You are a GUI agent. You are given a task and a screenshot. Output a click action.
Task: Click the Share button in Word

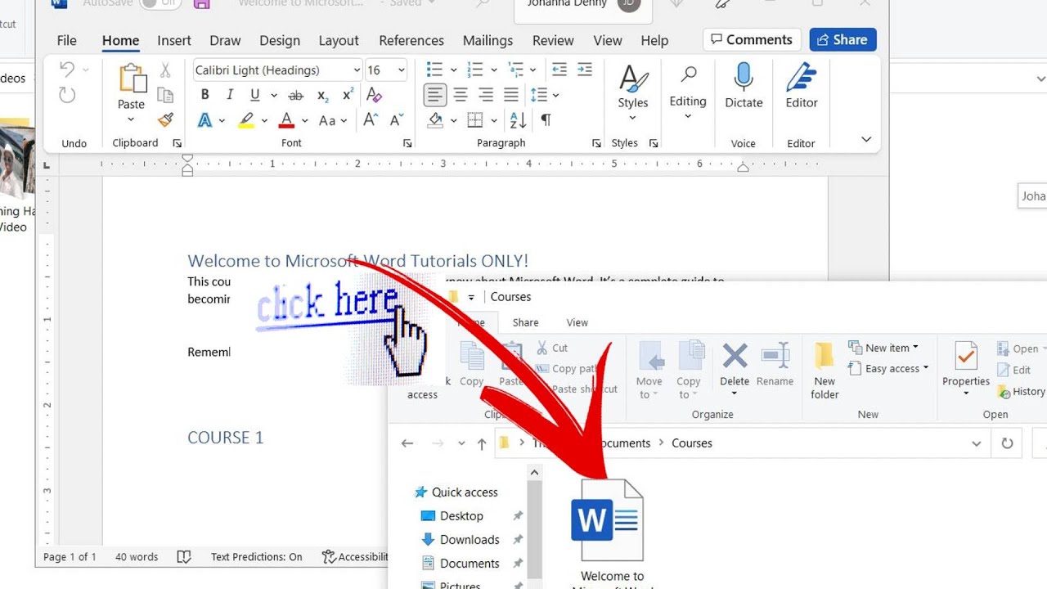pos(843,39)
